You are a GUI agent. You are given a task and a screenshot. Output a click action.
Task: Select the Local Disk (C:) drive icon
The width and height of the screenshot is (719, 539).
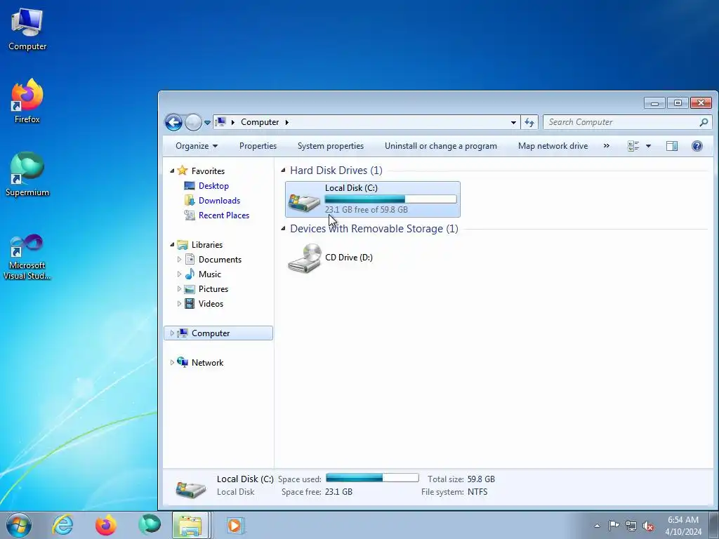(x=304, y=203)
